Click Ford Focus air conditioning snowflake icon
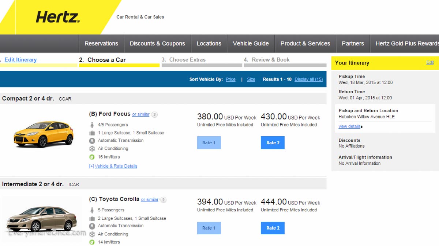The height and width of the screenshot is (246, 439). pyautogui.click(x=92, y=149)
